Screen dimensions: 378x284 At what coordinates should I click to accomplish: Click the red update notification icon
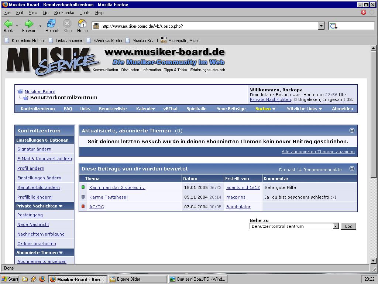tap(364, 12)
